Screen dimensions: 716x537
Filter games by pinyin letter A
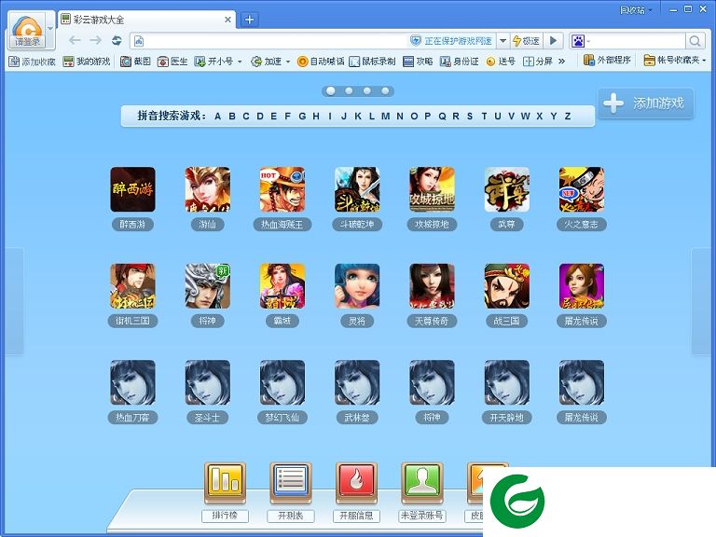click(218, 116)
